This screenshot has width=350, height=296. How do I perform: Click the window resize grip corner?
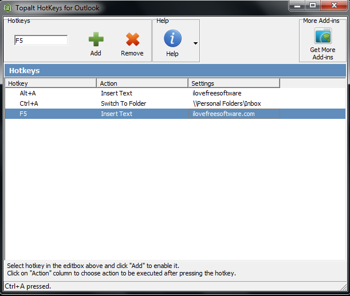tap(343, 287)
